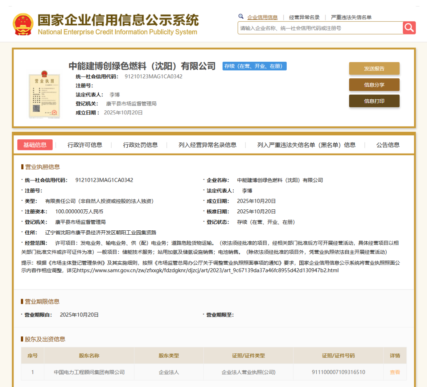Select the 严重违法失信名单 search category
The height and width of the screenshot is (387, 427).
351,17
